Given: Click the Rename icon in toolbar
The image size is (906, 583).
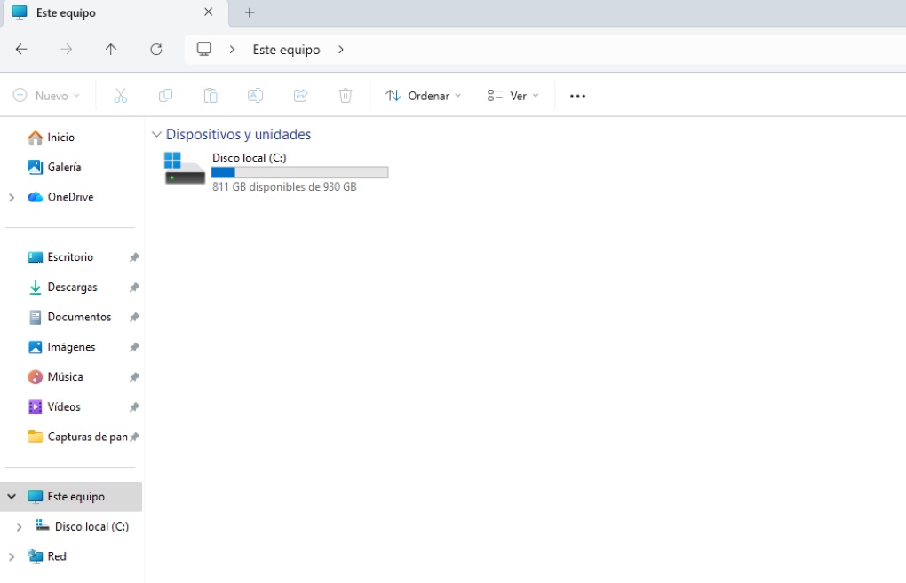Looking at the screenshot, I should 255,96.
